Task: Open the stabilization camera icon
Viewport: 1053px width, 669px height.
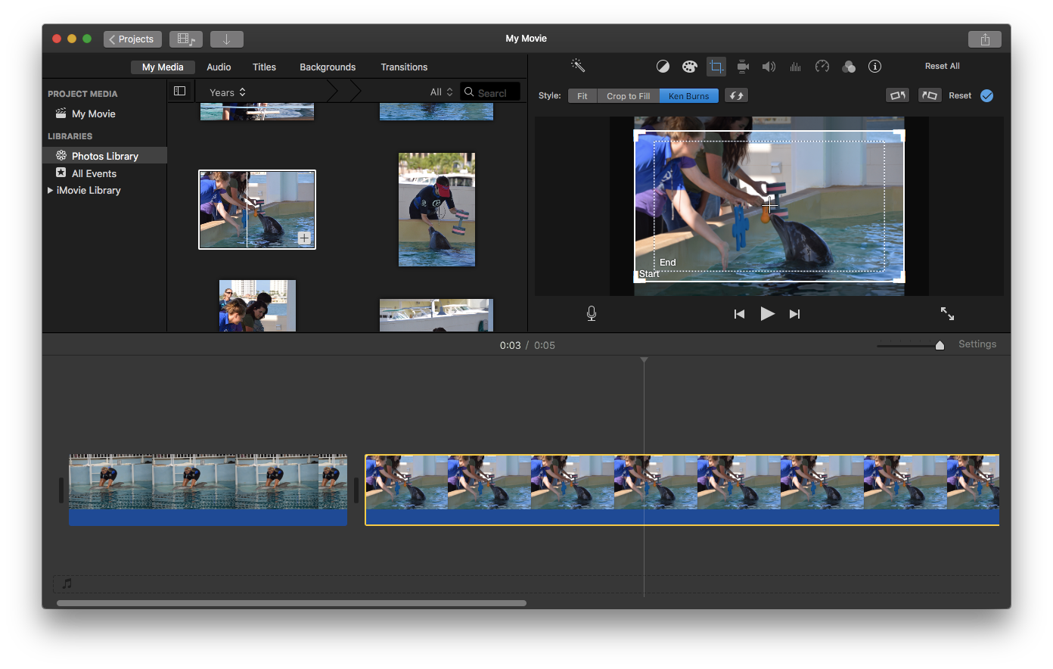Action: 743,67
